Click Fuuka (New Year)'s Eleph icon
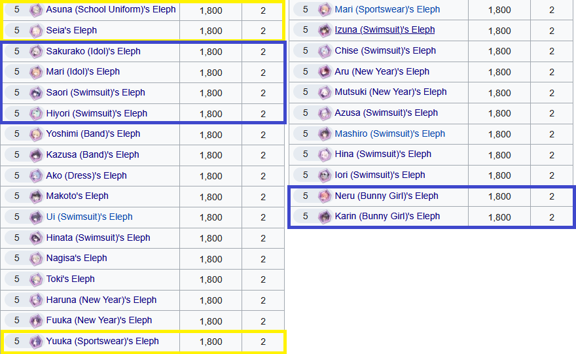This screenshot has width=576, height=354. (36, 321)
